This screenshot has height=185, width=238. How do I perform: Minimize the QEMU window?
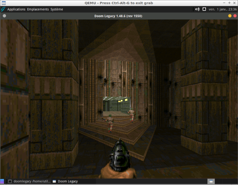(224, 3)
